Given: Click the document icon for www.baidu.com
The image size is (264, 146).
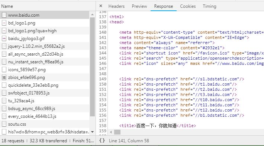Looking at the screenshot, I should [4, 15].
